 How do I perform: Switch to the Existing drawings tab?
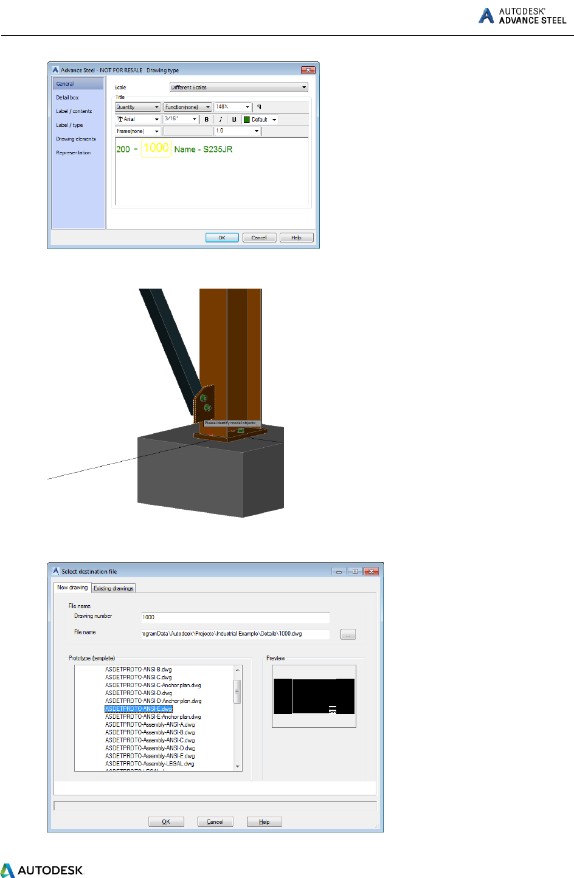[114, 588]
